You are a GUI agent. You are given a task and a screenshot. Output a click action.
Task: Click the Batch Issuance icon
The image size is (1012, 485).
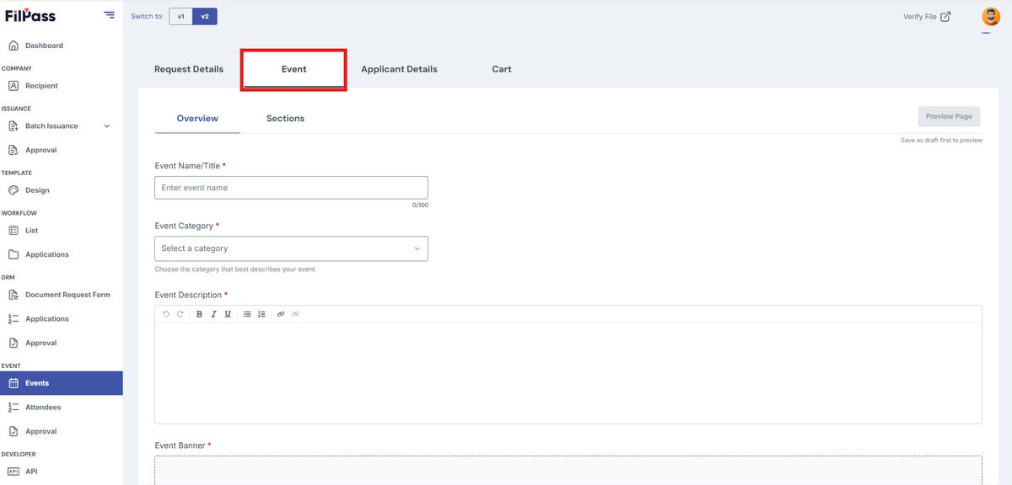point(13,126)
